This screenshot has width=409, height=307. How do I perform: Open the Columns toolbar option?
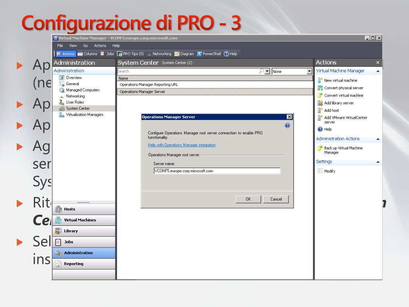[x=87, y=54]
